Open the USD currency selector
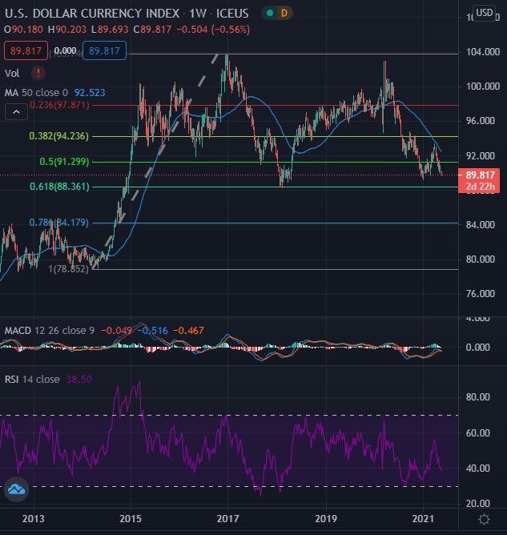 click(x=484, y=13)
